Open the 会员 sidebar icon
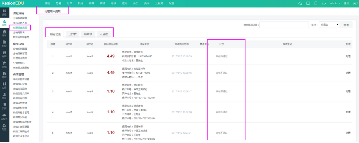Image resolution: width=359 pixels, height=143 pixels. [4, 95]
